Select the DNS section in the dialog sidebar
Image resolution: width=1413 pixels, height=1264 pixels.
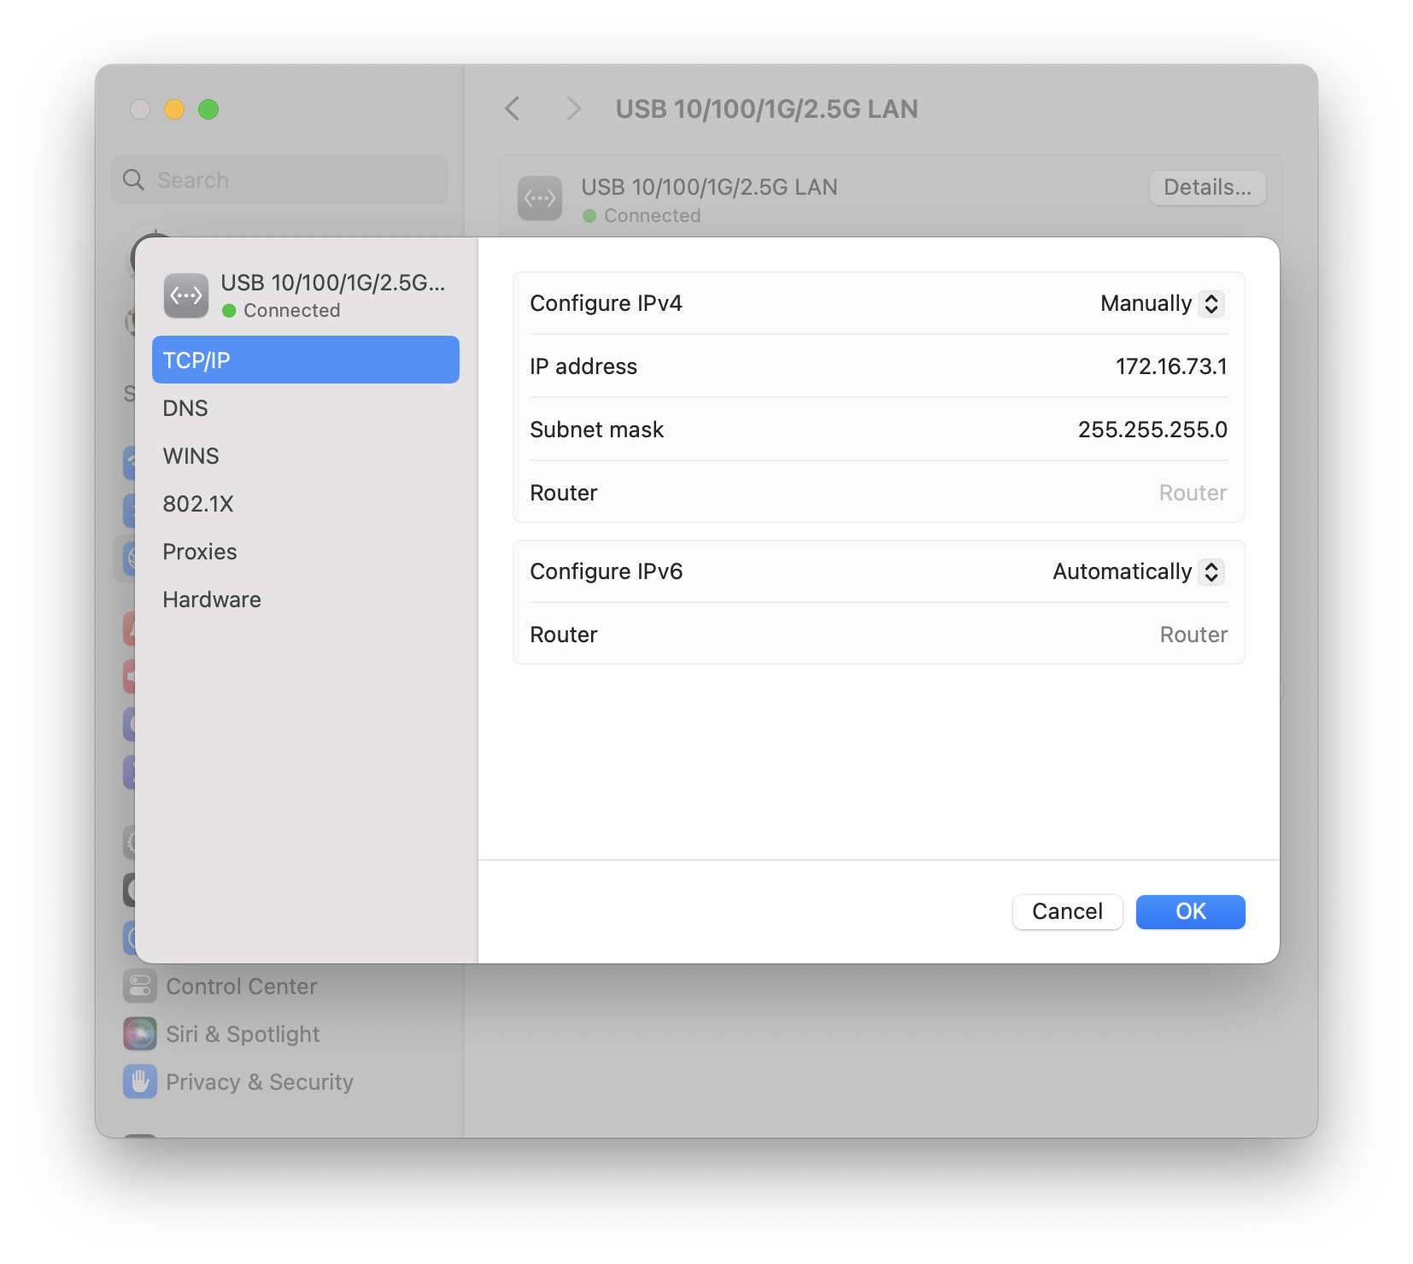coord(185,407)
